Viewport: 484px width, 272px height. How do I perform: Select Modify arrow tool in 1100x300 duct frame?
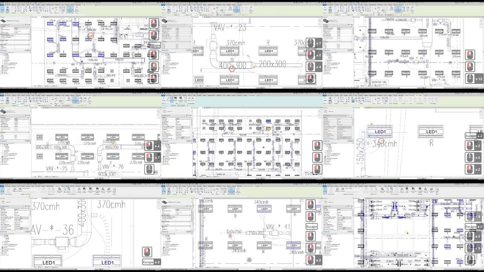pyautogui.click(x=2, y=10)
